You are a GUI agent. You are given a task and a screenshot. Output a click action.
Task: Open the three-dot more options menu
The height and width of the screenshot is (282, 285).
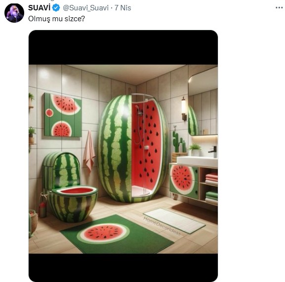(279, 7)
